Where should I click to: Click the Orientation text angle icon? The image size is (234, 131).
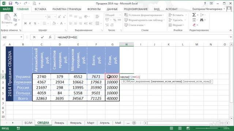[86, 16]
